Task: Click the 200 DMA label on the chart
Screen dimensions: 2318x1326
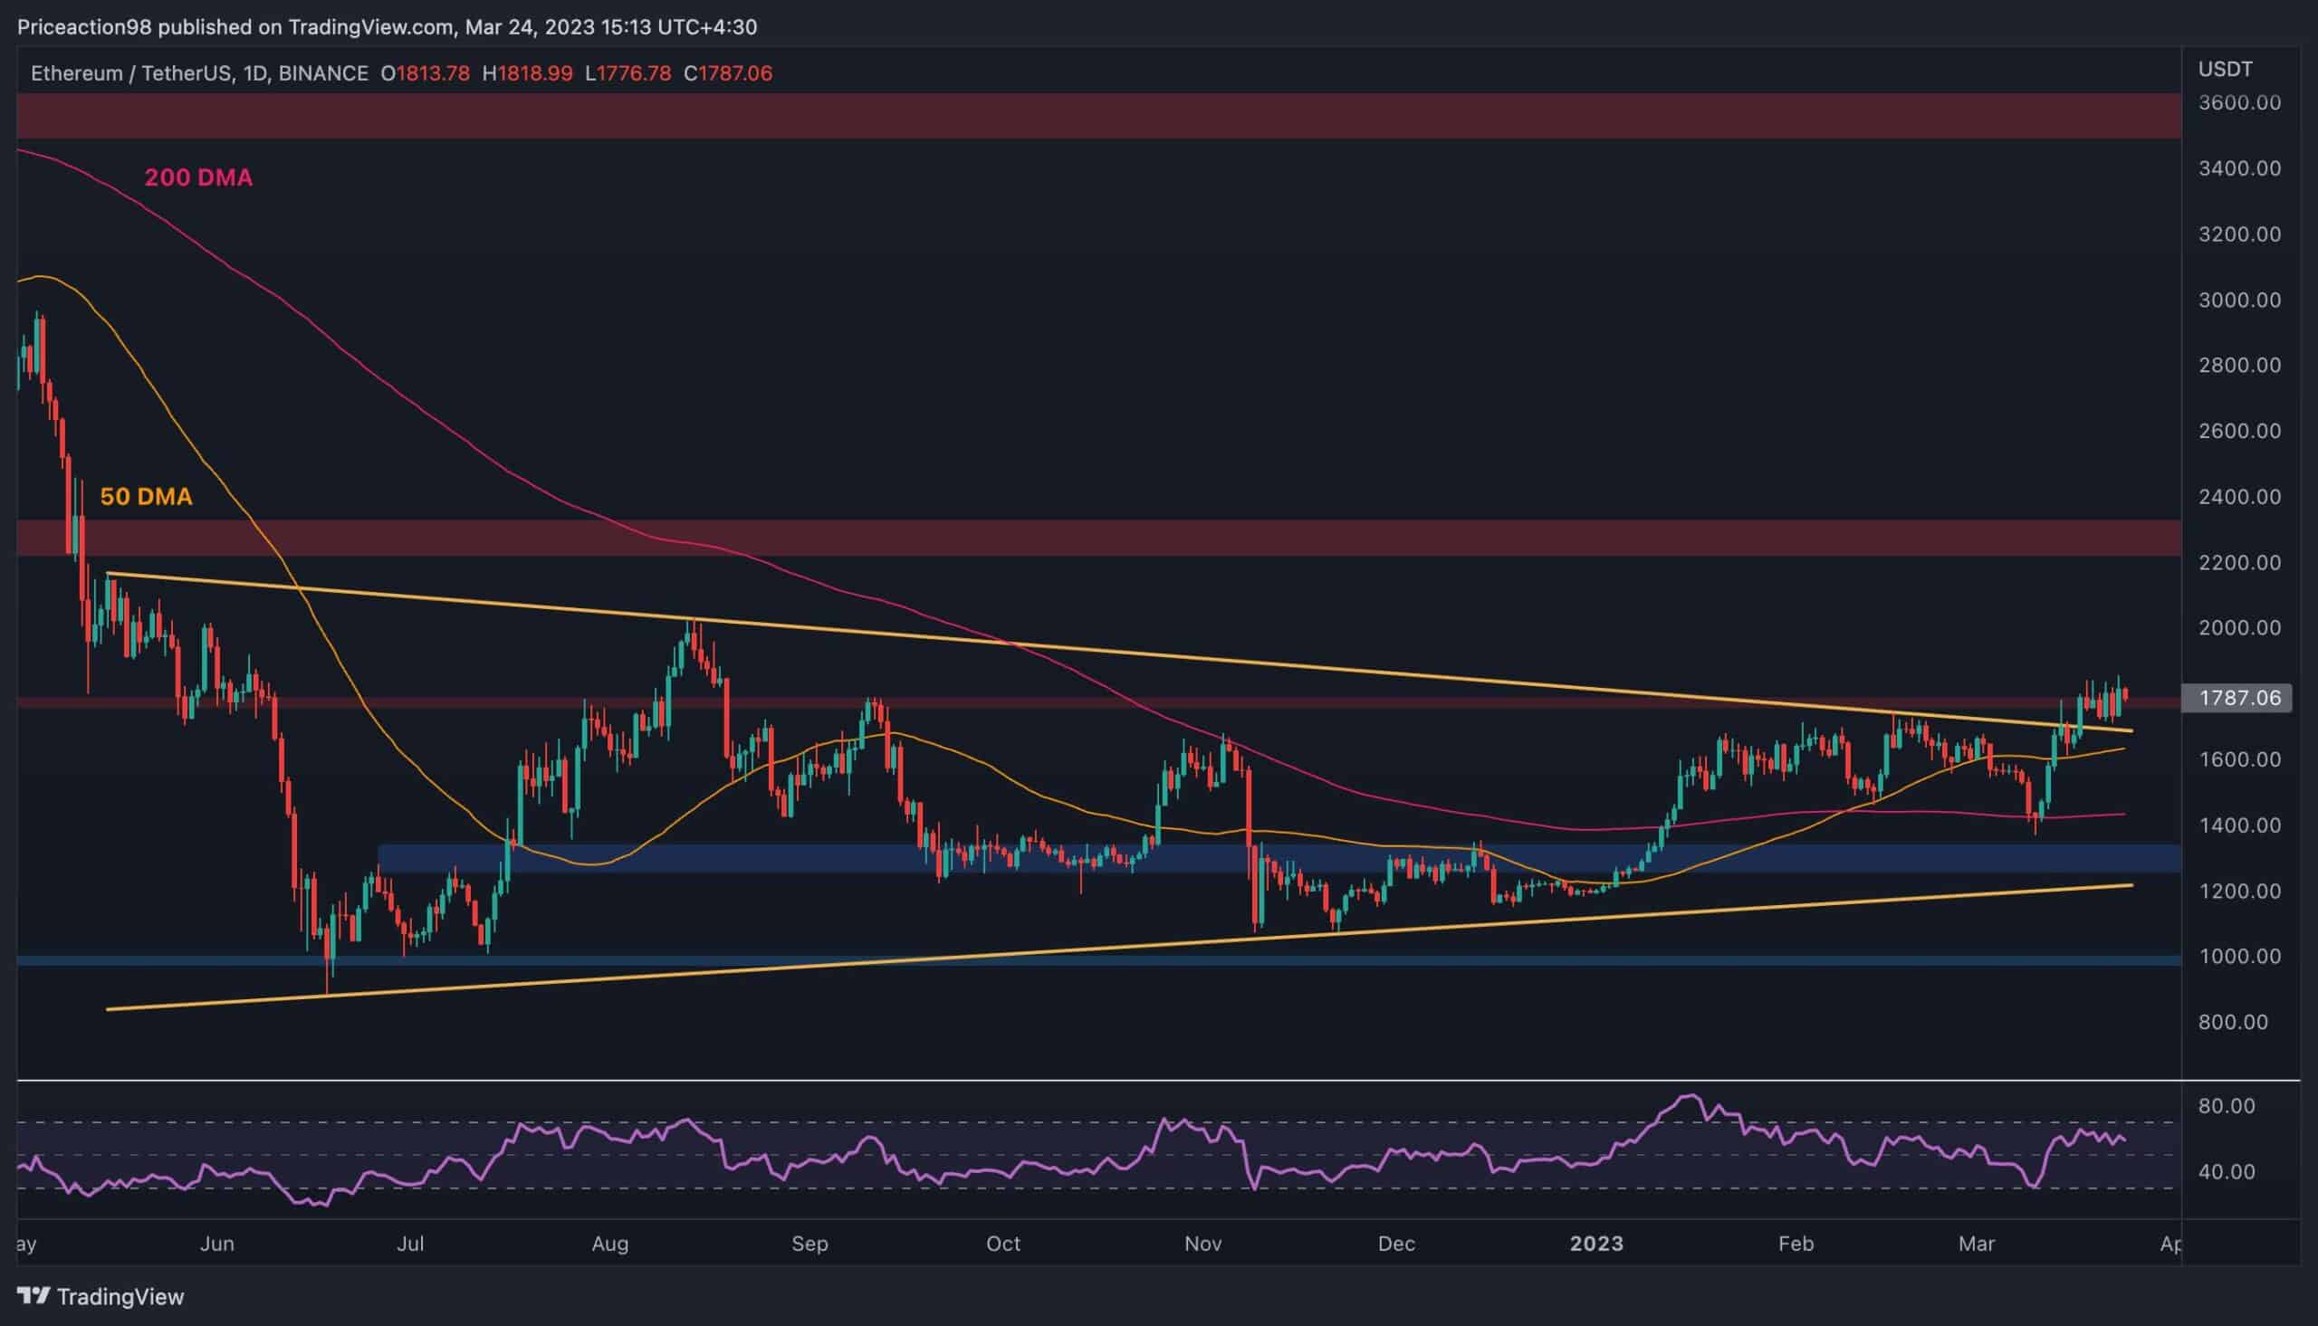Action: pyautogui.click(x=199, y=177)
